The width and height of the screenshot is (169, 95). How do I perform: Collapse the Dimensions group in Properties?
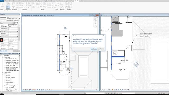pos(18,37)
